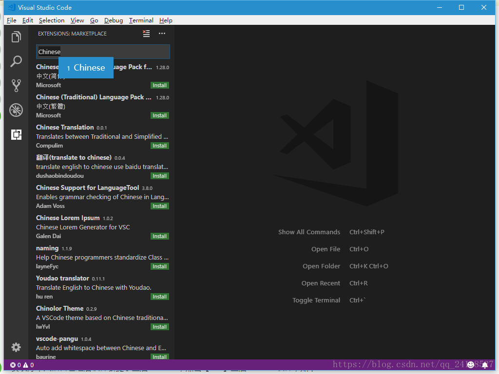Open the Terminal menu
The height and width of the screenshot is (374, 499).
coord(141,20)
